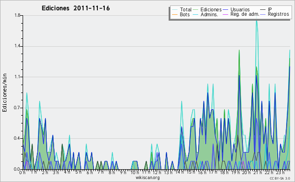Viewport: 295px width, 182px height.
Task: Click the x-axis label '8 h'
Action: [x=112, y=173]
